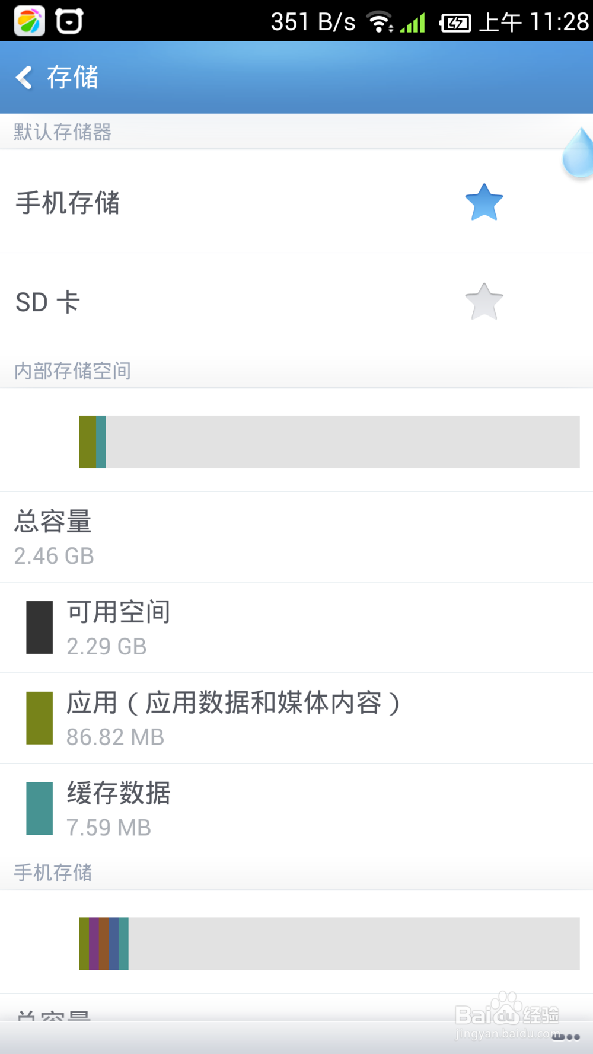Select the 手机存储 default storage row
This screenshot has width=593, height=1054.
point(296,202)
